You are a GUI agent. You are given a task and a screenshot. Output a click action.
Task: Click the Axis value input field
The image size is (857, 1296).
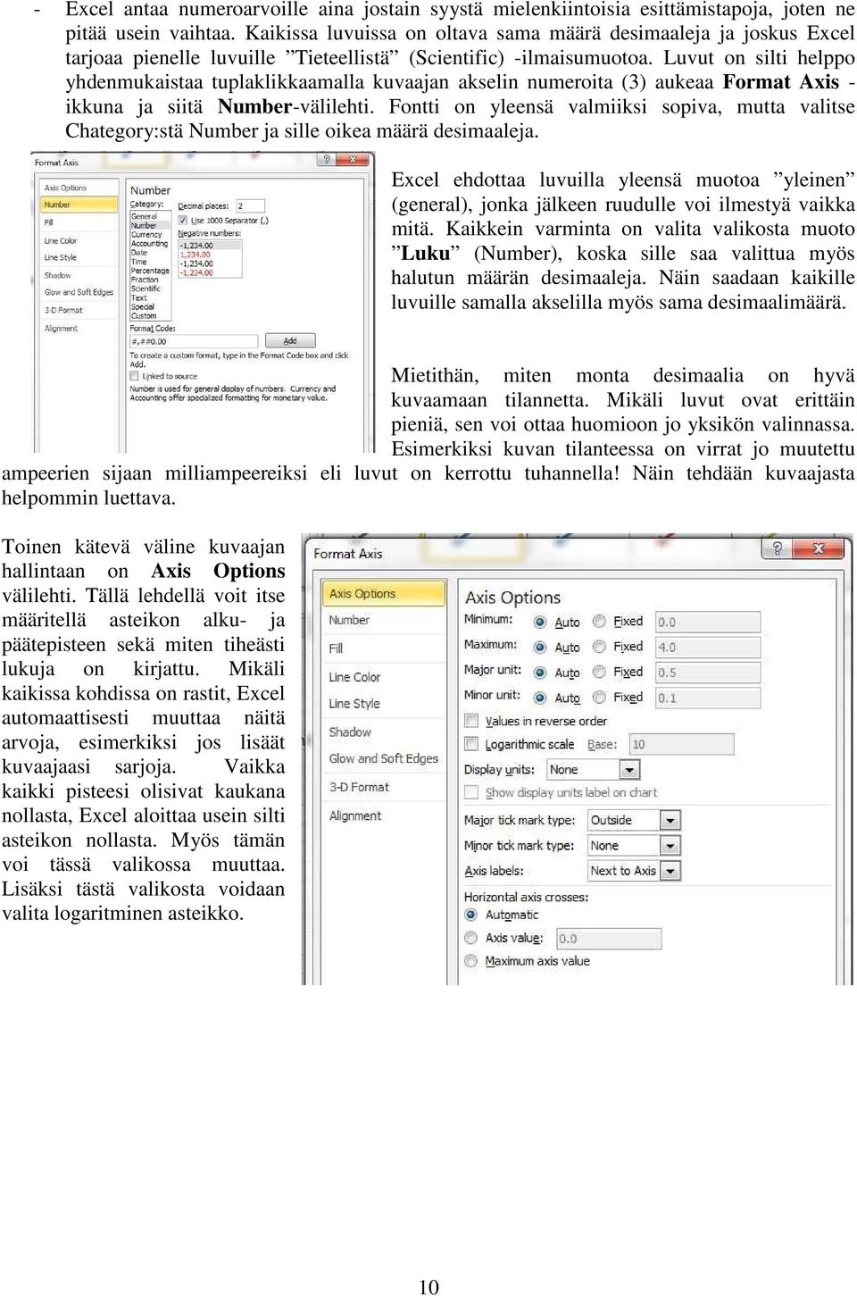click(608, 939)
